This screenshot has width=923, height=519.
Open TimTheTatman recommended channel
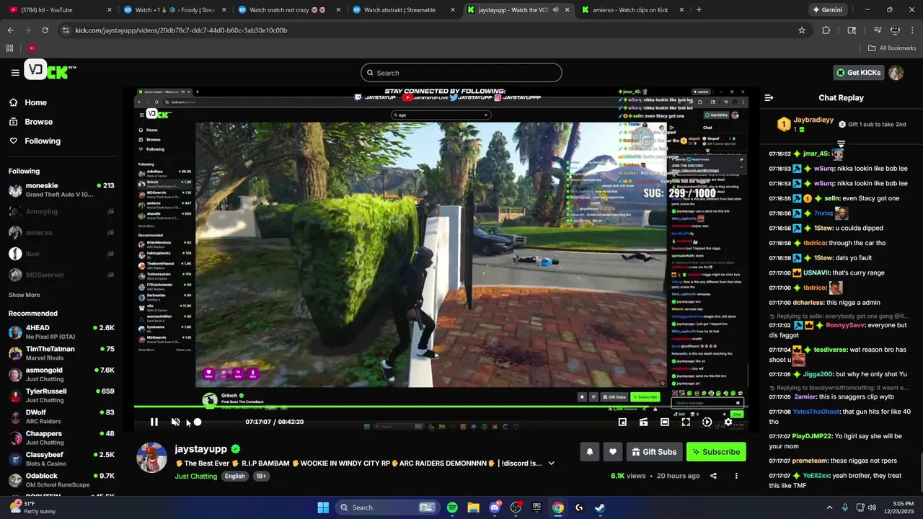point(61,353)
